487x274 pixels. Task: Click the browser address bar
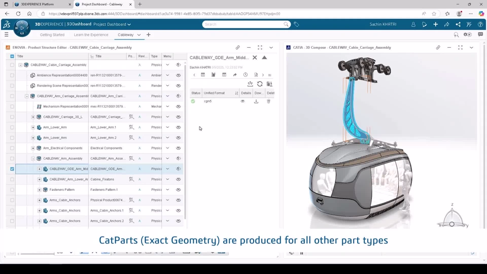pos(230,14)
